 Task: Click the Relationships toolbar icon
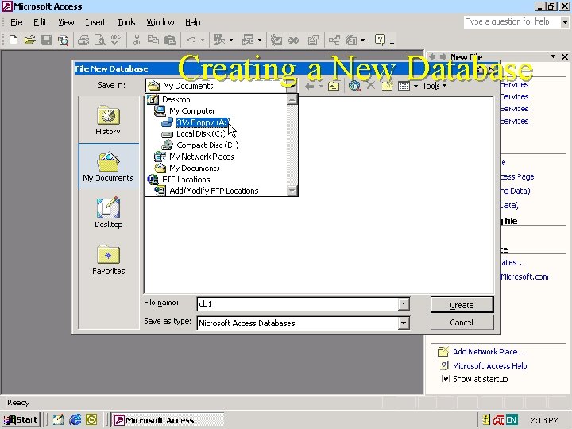tap(334, 40)
